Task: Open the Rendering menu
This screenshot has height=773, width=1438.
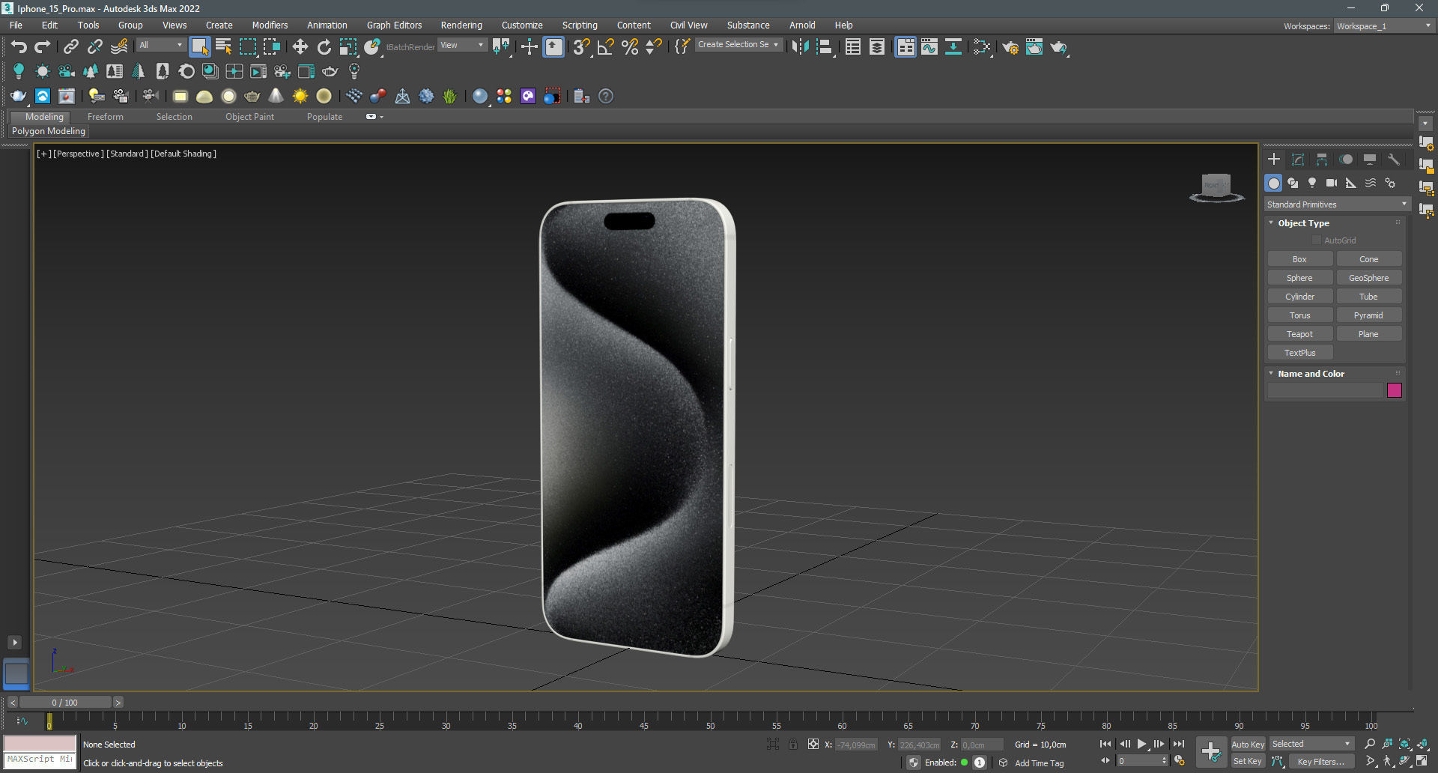Action: [x=461, y=25]
